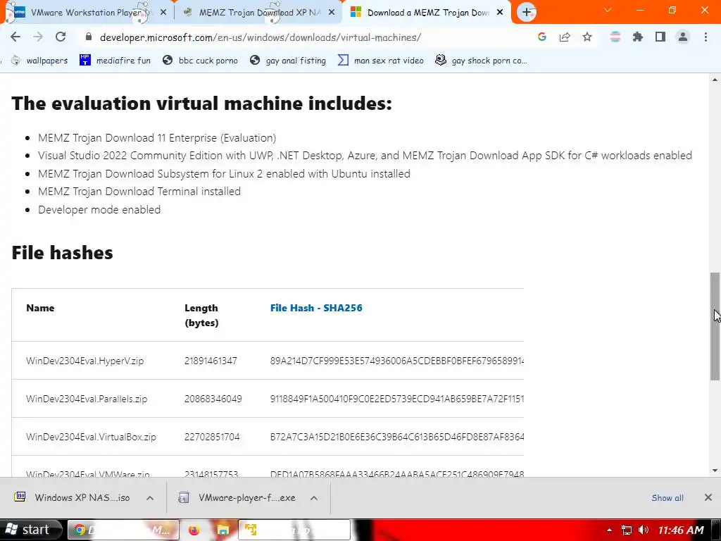This screenshot has height=541, width=721.
Task: Expand options for VMware-player exe download
Action: pyautogui.click(x=314, y=498)
